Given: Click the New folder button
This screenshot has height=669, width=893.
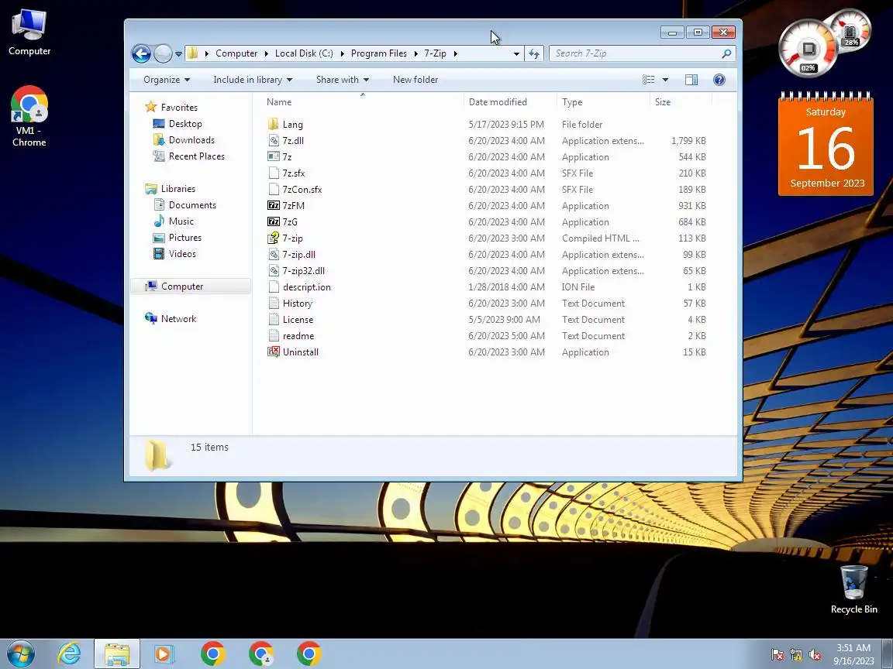Looking at the screenshot, I should (415, 80).
